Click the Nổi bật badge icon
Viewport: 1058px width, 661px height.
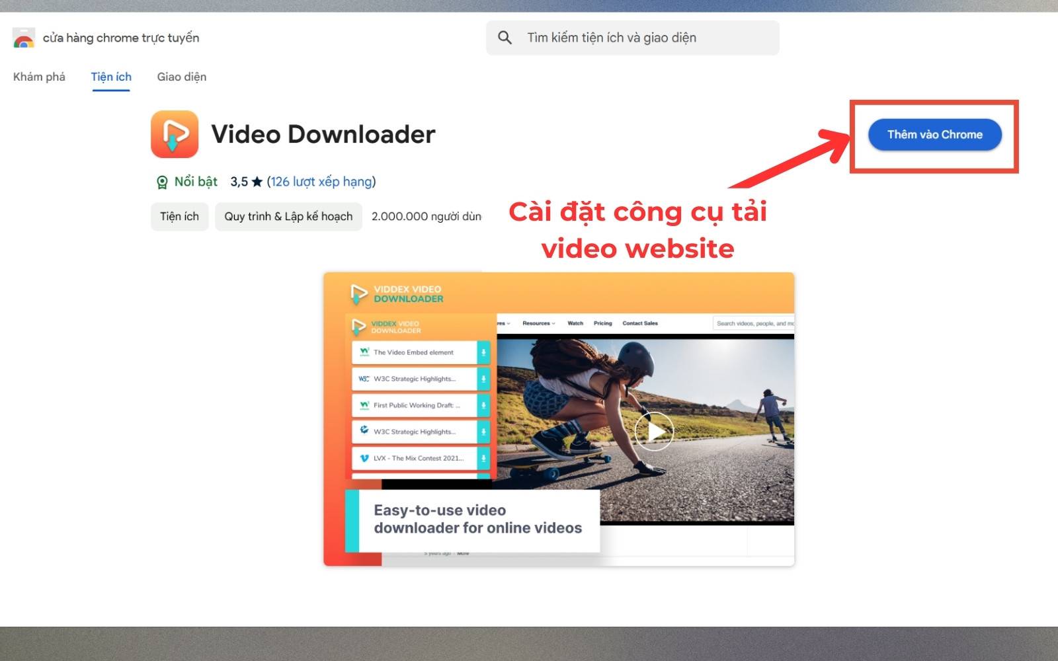click(162, 182)
